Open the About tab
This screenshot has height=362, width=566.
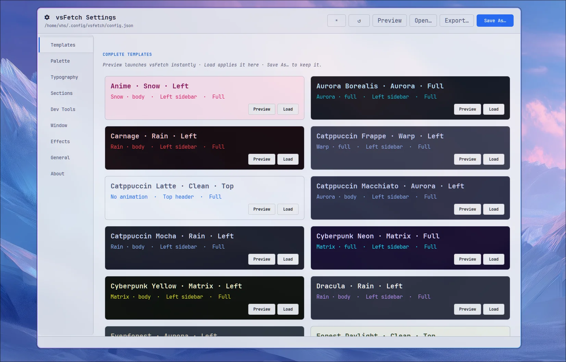(66, 174)
